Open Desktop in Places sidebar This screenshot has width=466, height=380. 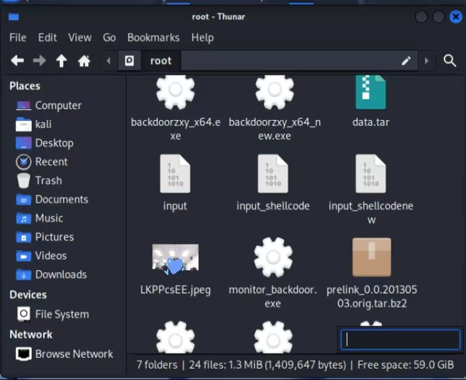pos(44,143)
